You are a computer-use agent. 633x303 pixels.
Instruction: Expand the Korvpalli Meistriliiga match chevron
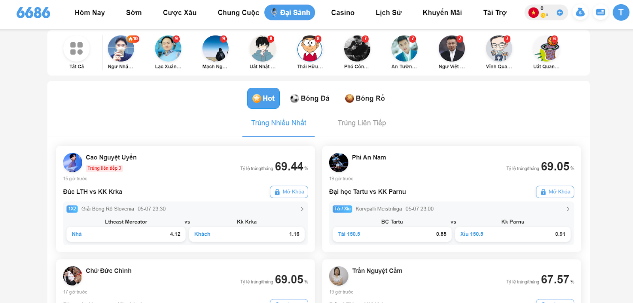[568, 209]
